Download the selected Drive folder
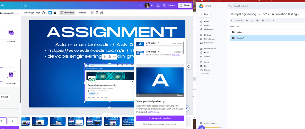This screenshot has height=129, width=305. click(252, 21)
